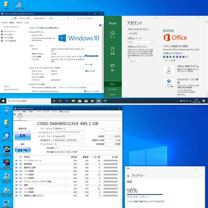Screen dimensions: 208x208
Task: Open notification center icon
Action: (x=204, y=101)
